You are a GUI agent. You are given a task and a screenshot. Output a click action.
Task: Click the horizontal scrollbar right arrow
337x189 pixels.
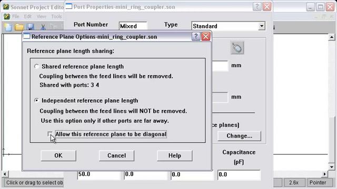325,174
